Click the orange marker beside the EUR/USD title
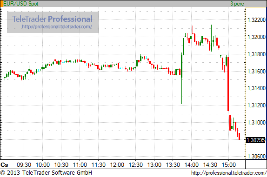The image size is (267, 177). [x=1, y=4]
